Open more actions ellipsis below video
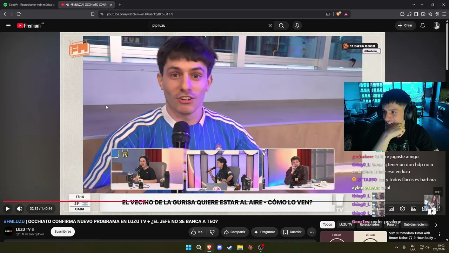 coord(311,232)
